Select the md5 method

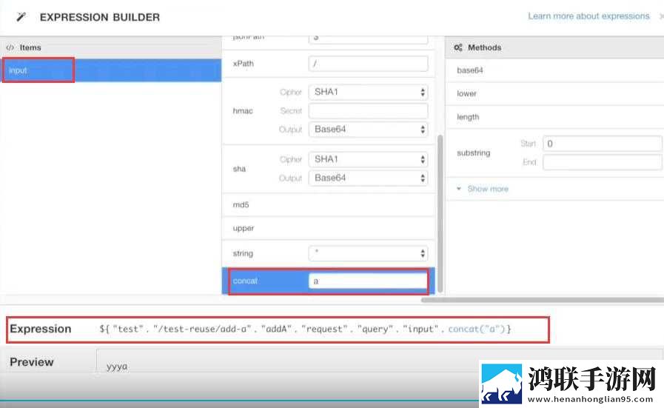coord(328,204)
